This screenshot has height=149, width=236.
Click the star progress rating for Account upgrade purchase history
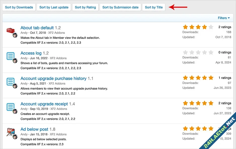198,78
